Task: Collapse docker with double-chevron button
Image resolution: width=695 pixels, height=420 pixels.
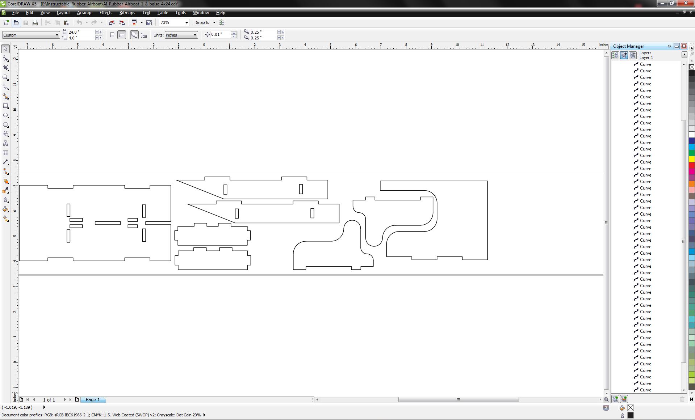Action: (669, 46)
